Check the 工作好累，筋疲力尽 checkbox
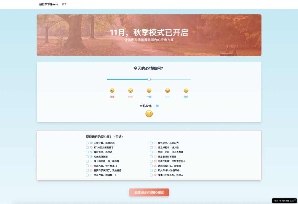This screenshot has height=204, width=298. 87,143
